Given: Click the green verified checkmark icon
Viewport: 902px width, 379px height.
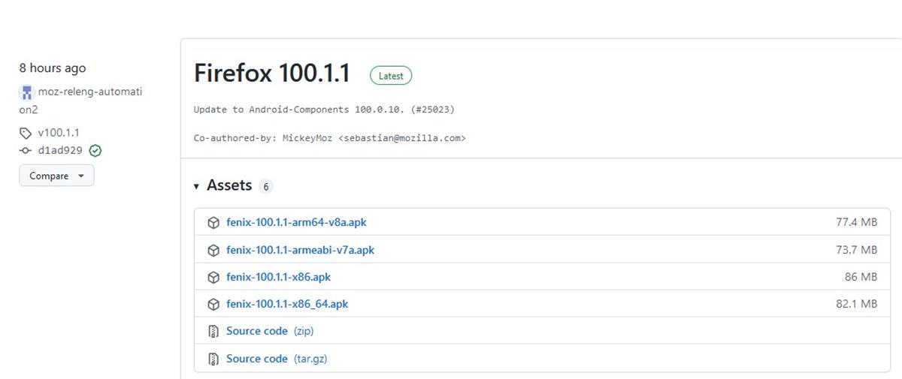Looking at the screenshot, I should 95,150.
